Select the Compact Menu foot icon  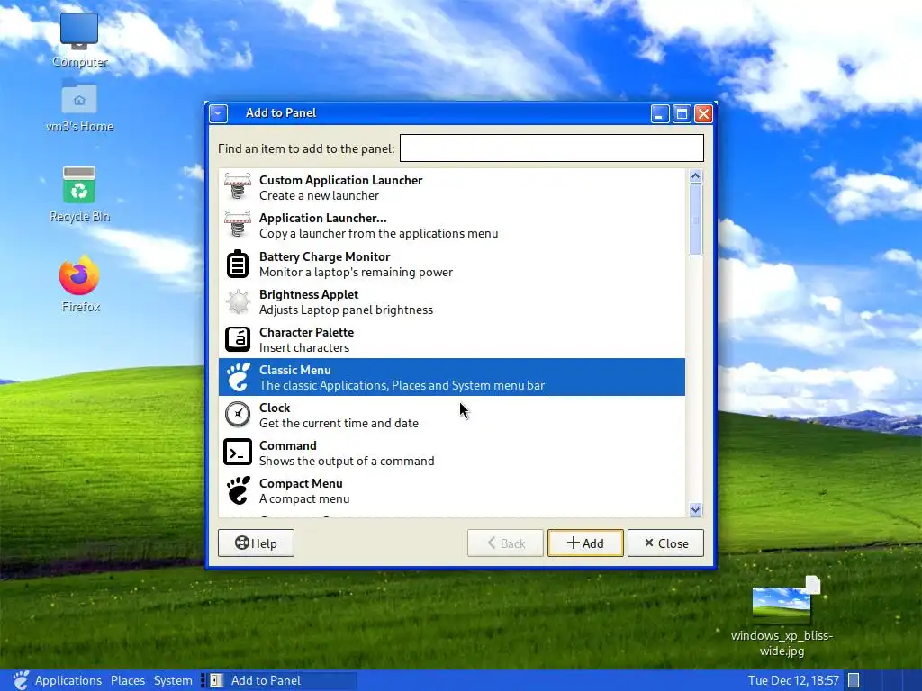[238, 490]
